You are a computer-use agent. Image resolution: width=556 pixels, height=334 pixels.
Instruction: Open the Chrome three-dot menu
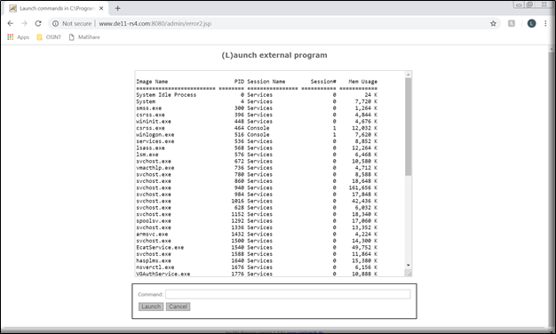545,23
